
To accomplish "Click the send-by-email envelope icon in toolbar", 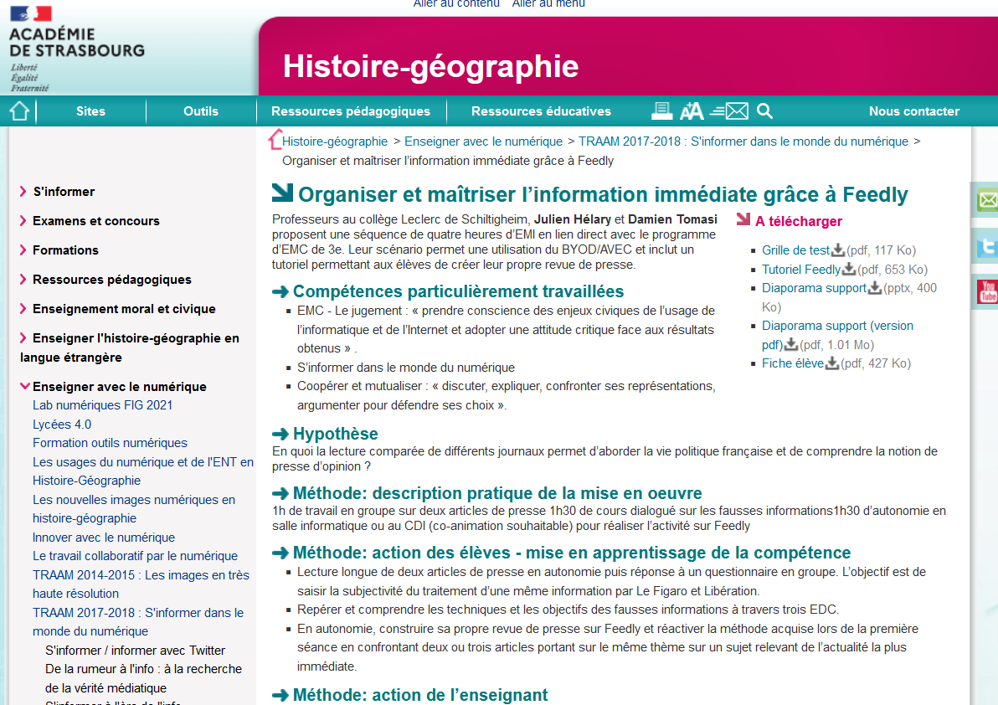I will pos(729,111).
